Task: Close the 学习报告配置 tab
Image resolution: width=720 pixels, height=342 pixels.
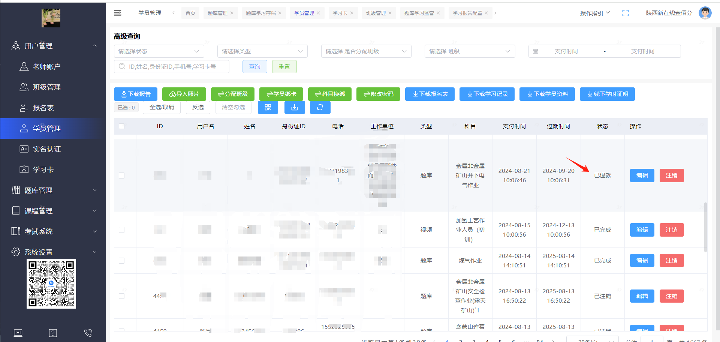Action: 486,13
